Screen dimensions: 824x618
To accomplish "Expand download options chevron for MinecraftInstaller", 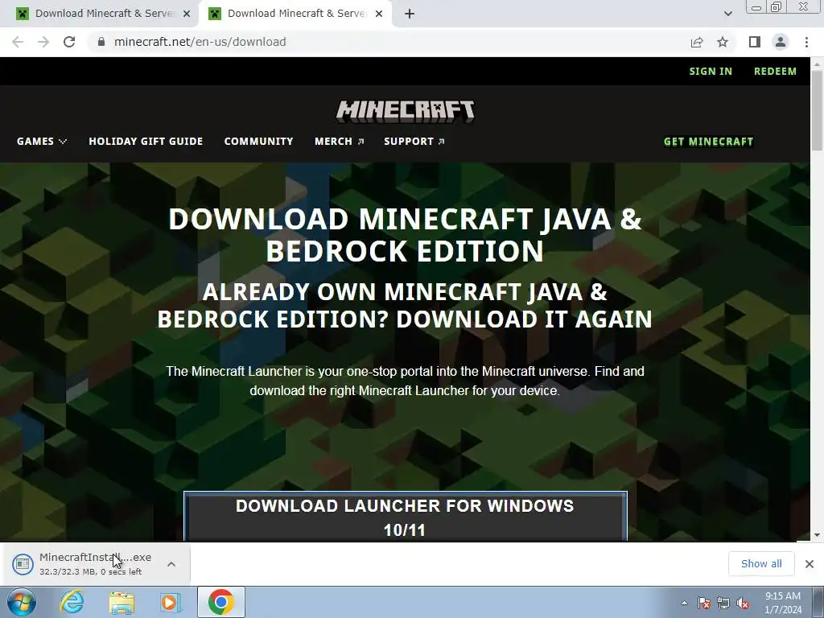I will pyautogui.click(x=171, y=564).
